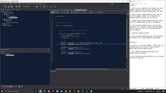Expand the Test Libraries tree node

(x=3, y=26)
